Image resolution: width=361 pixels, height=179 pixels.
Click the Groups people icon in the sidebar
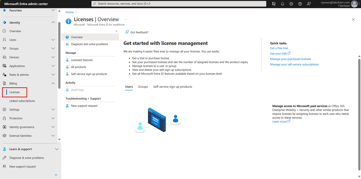click(4, 49)
